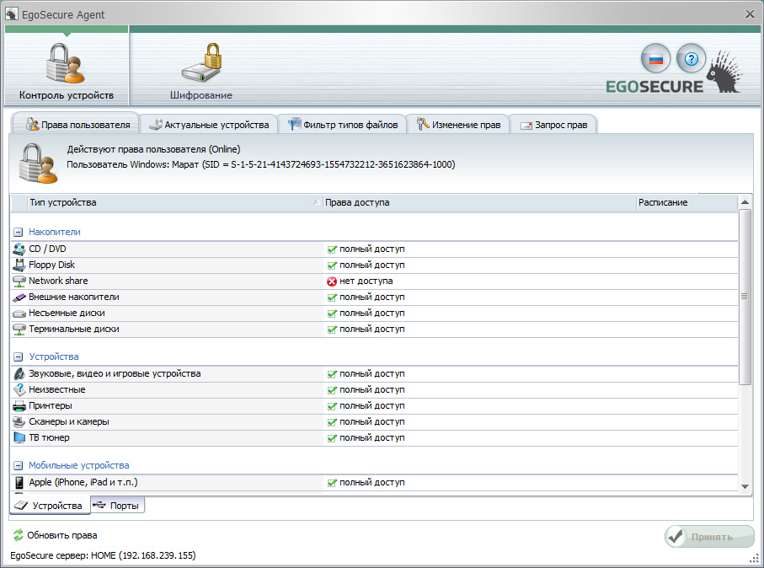
Task: Click the полный доступ value for Внешние накопители
Action: tap(371, 297)
